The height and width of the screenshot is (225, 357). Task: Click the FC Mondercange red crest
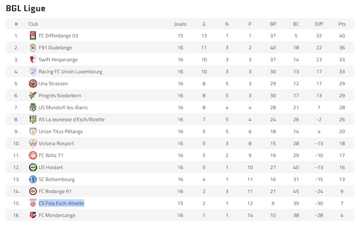pos(33,215)
